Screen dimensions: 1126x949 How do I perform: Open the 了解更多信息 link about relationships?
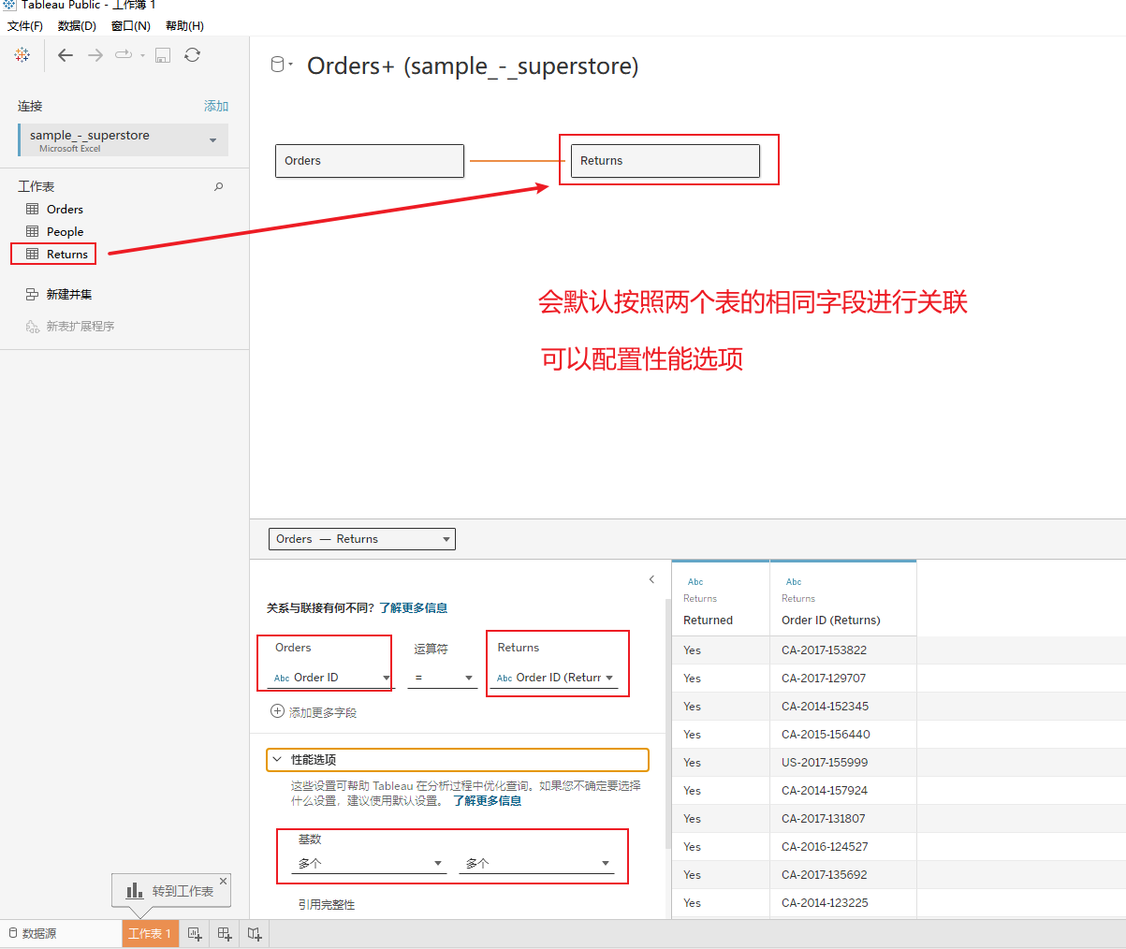[x=413, y=607]
